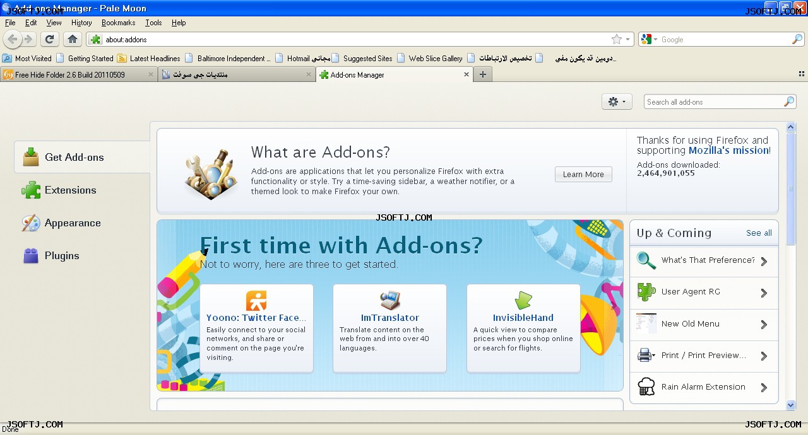This screenshot has height=435, width=808.
Task: Open the Hotmail bookmark
Action: pos(302,58)
